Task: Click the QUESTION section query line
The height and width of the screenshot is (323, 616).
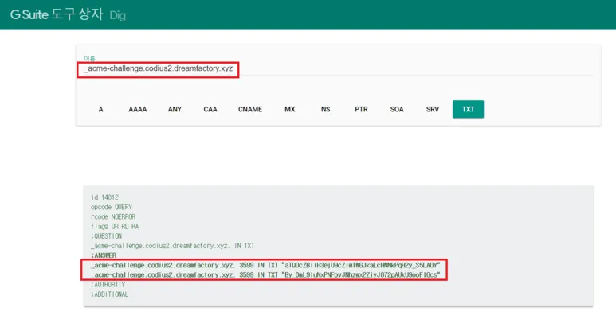Action: [172, 246]
